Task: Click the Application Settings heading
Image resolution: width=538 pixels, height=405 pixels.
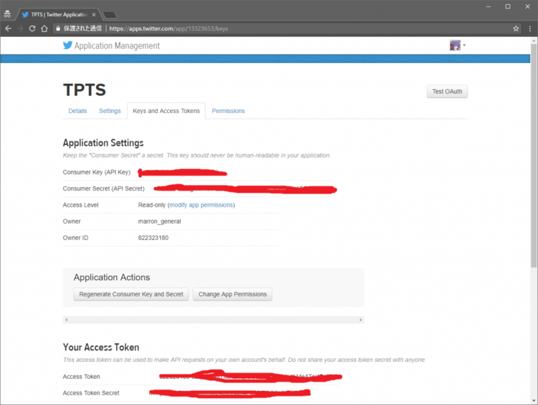Action: (104, 143)
